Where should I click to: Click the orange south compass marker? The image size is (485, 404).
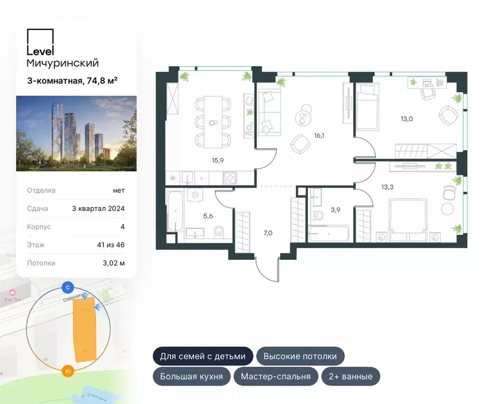click(x=67, y=370)
